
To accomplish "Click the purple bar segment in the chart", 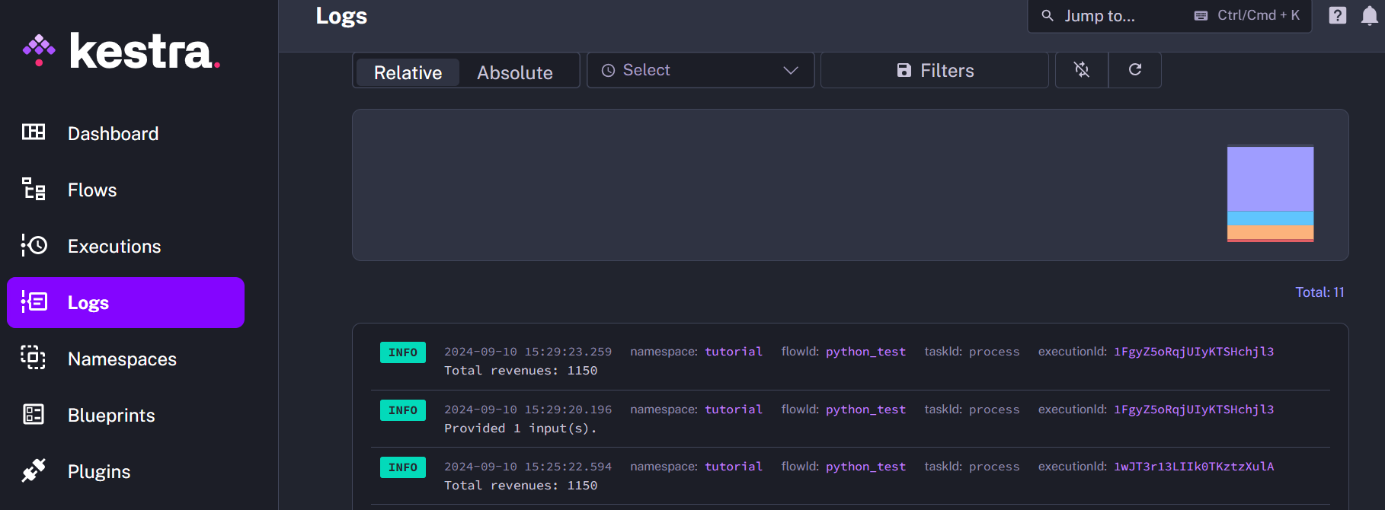I will click(x=1270, y=179).
